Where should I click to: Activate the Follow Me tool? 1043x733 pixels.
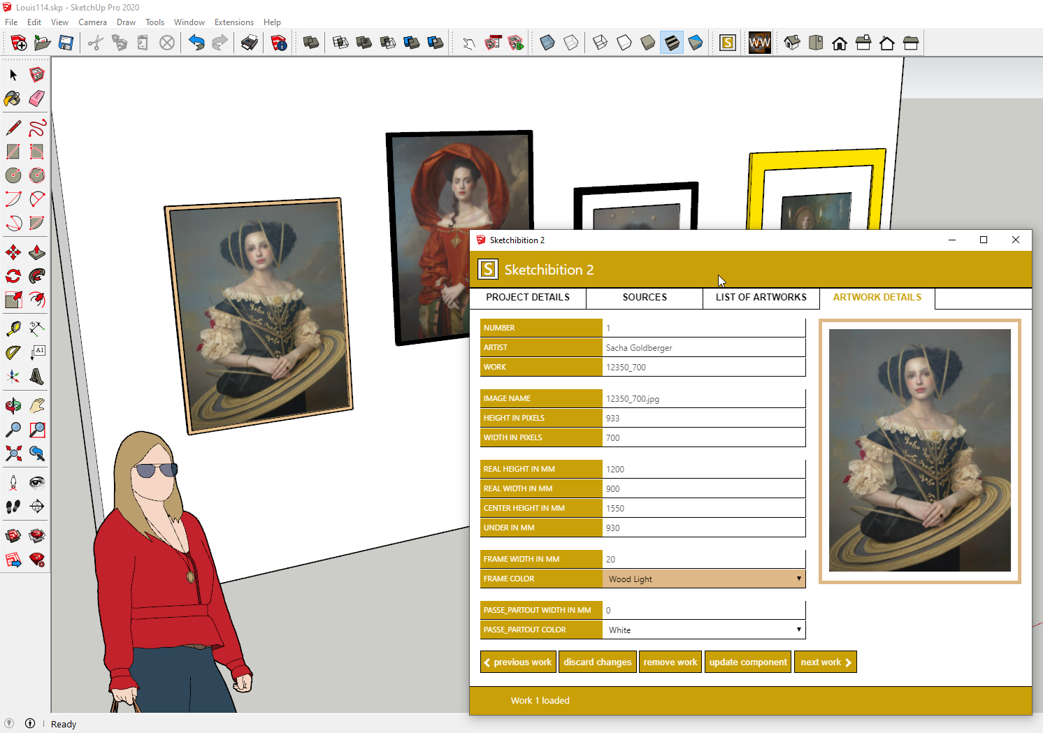pyautogui.click(x=37, y=276)
